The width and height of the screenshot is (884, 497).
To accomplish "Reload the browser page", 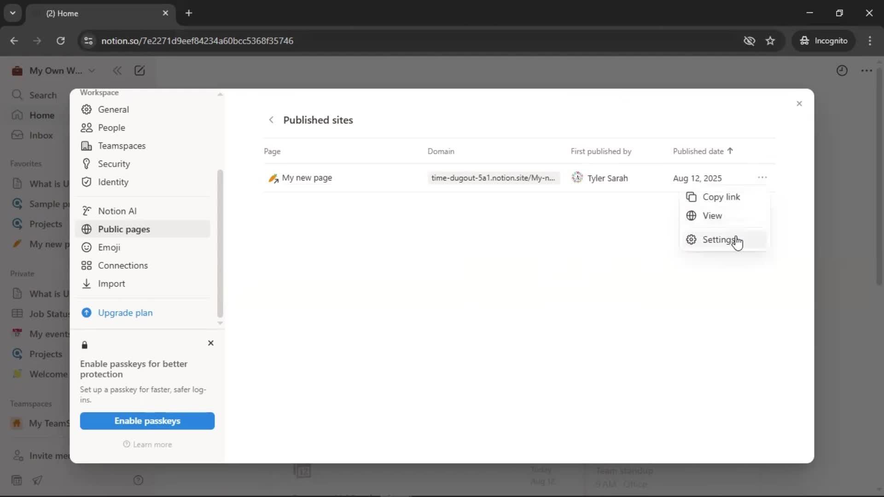I will coord(61,41).
